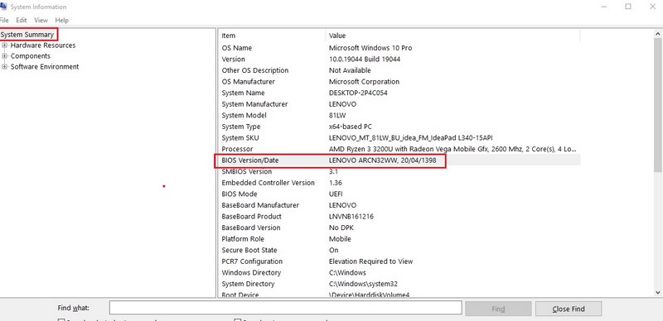Select the System Model row
This screenshot has width=663, height=321.
(x=399, y=115)
